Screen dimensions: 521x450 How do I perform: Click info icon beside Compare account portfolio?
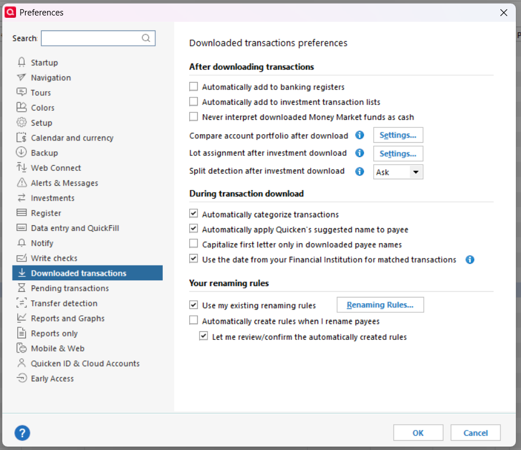click(359, 135)
